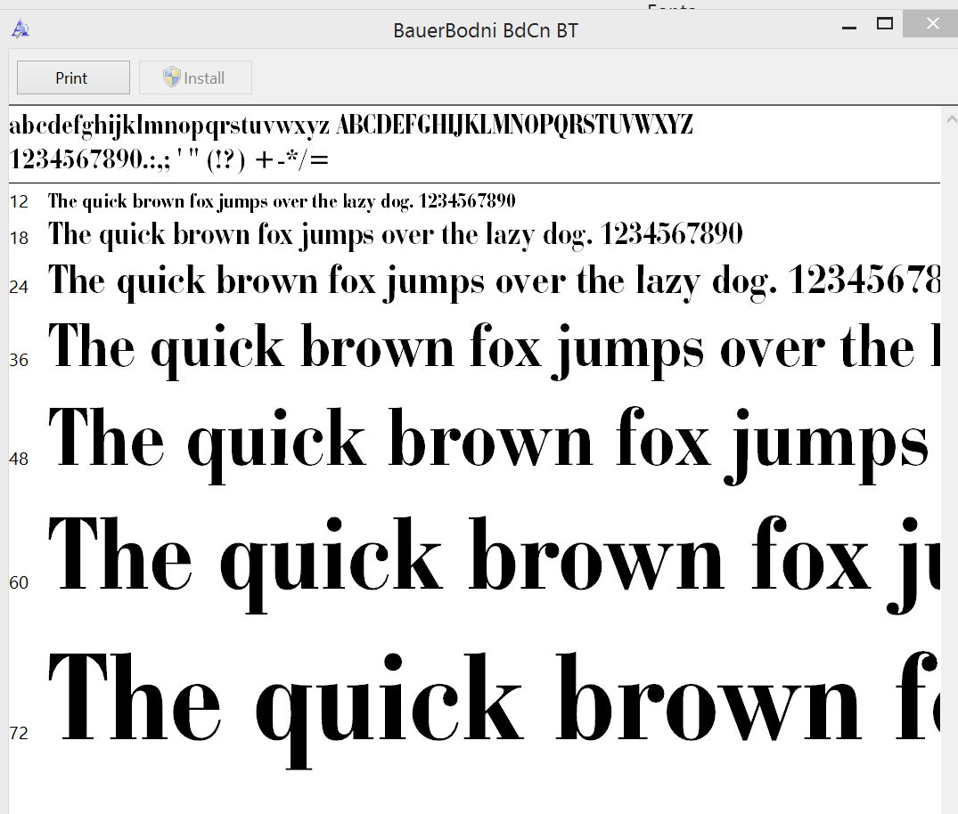Click the Windows font viewer icon in the title bar

20,28
